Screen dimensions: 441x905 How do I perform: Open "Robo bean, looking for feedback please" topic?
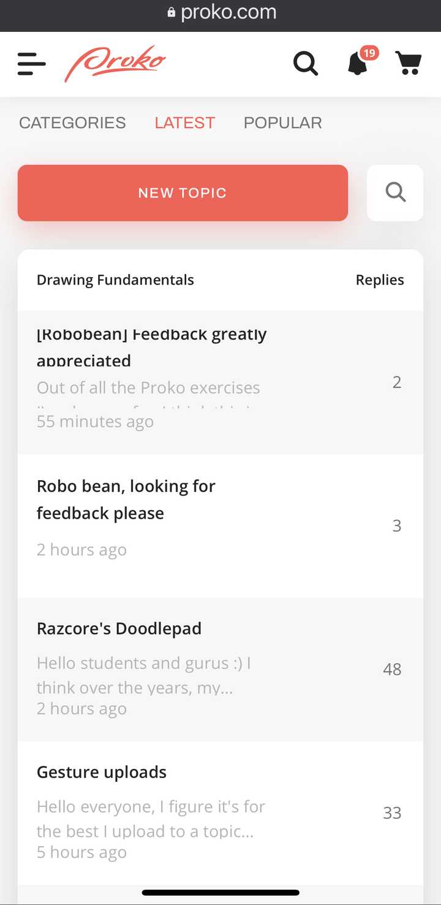click(126, 499)
